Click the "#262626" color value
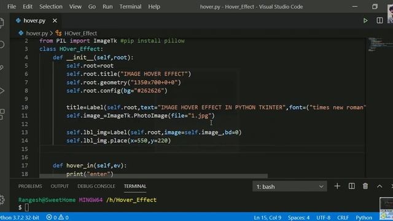The image size is (393, 221). click(150, 90)
